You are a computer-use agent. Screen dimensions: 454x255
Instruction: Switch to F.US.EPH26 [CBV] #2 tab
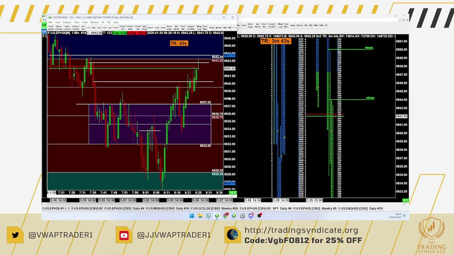[x=87, y=208]
